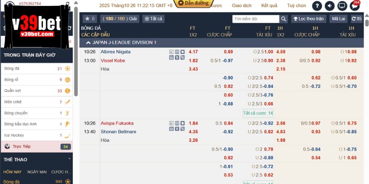Click the S icon in Shonan Bellmare row
This screenshot has width=369, height=184.
coord(177,129)
